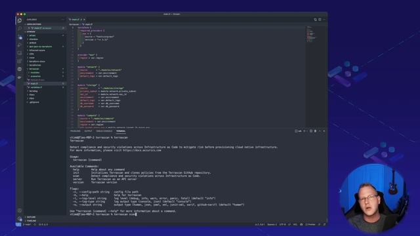Image resolution: width=420 pixels, height=236 pixels.
Task: Kill terminal with trash icon
Action: (315, 131)
